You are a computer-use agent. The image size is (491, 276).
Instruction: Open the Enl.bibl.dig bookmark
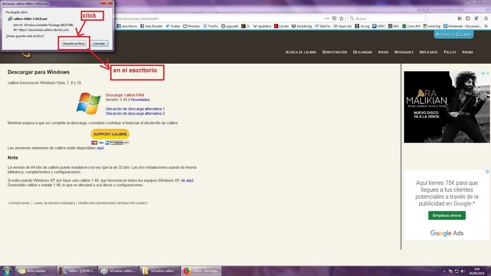click(302, 26)
